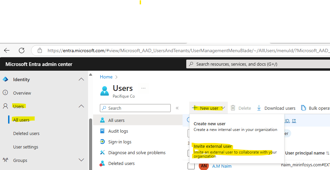This screenshot has width=330, height=170.
Task: Open the ellipsis menu beside Users title
Action: [143, 88]
